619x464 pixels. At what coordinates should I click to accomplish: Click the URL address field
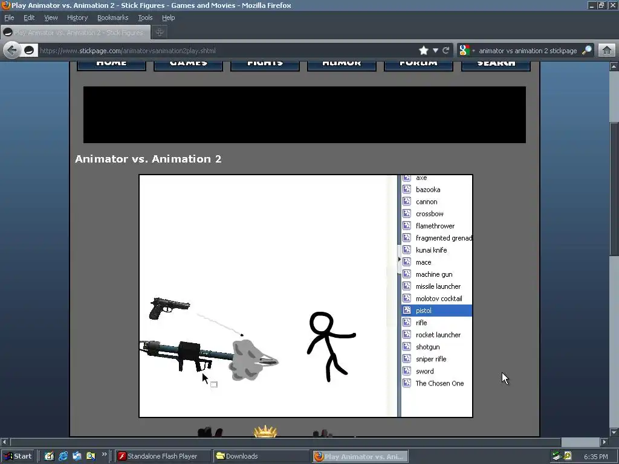click(227, 51)
